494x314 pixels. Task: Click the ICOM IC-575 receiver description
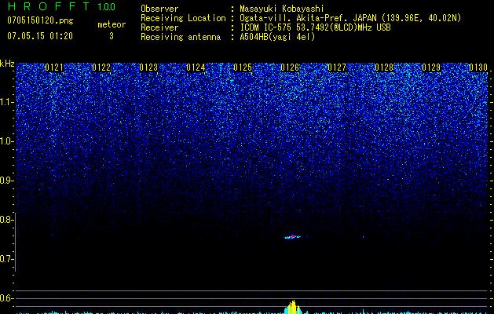click(x=315, y=27)
